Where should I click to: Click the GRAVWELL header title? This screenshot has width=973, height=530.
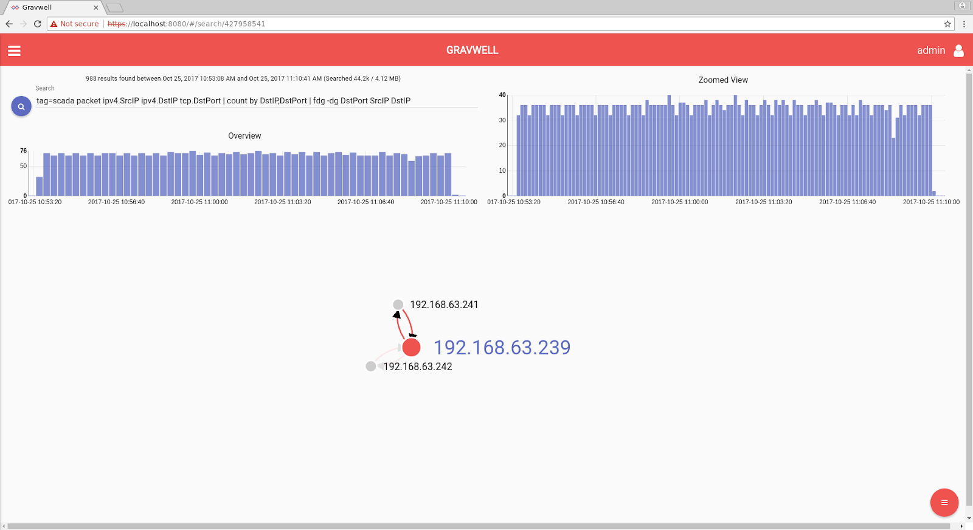click(x=472, y=50)
